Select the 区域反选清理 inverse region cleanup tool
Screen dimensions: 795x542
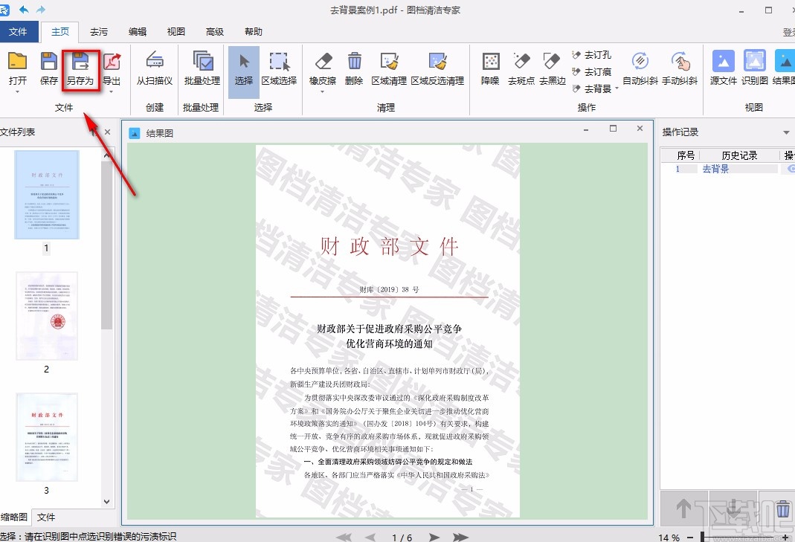(x=437, y=71)
